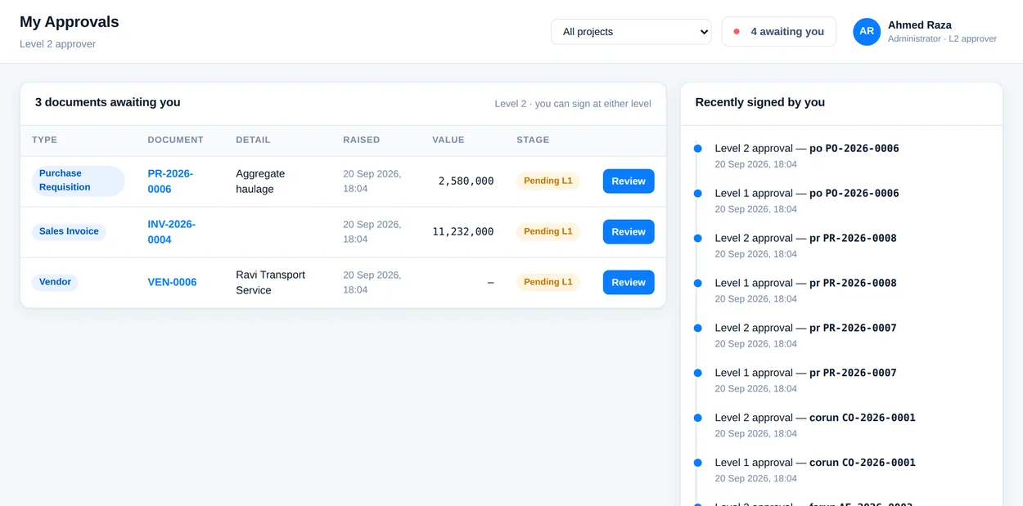Review Purchase Requisition PR-2026-0006
Screen dimensions: 1023x506
click(x=629, y=181)
